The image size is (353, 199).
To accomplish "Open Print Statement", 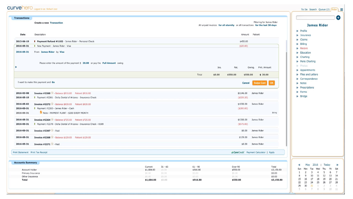I will [21, 152].
